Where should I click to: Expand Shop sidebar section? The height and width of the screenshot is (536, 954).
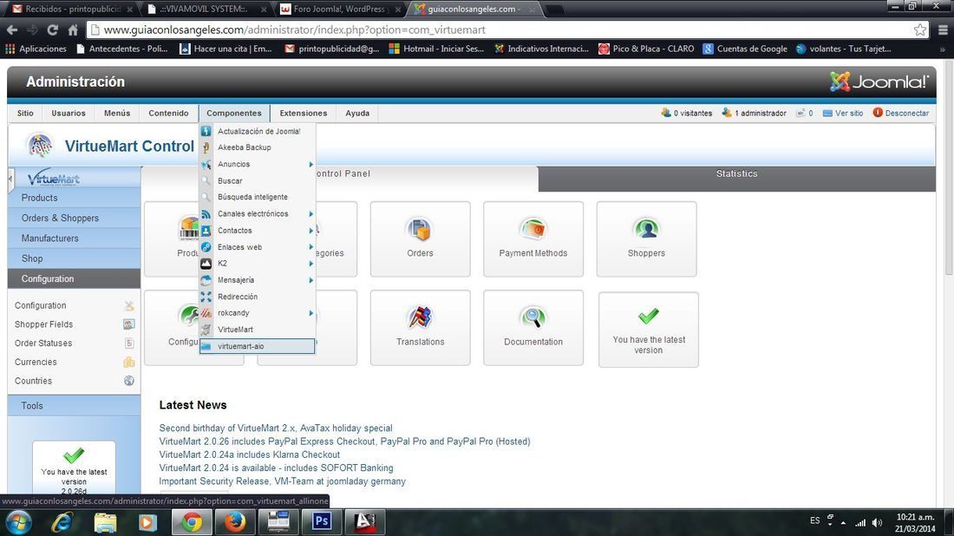74,258
